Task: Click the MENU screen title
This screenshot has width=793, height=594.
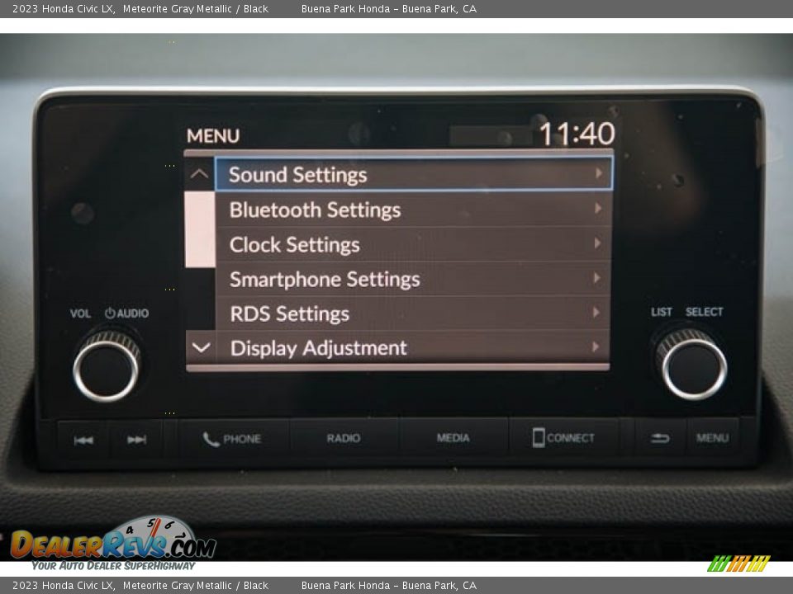Action: point(213,136)
